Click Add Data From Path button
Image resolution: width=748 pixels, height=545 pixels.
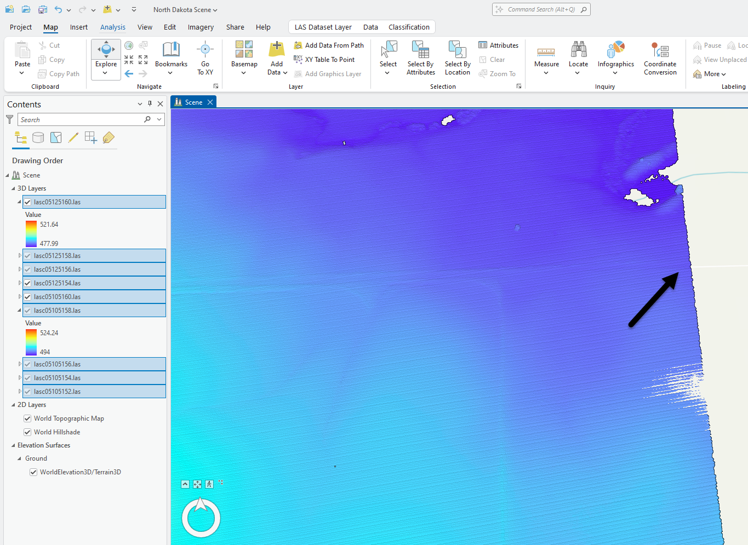click(329, 45)
